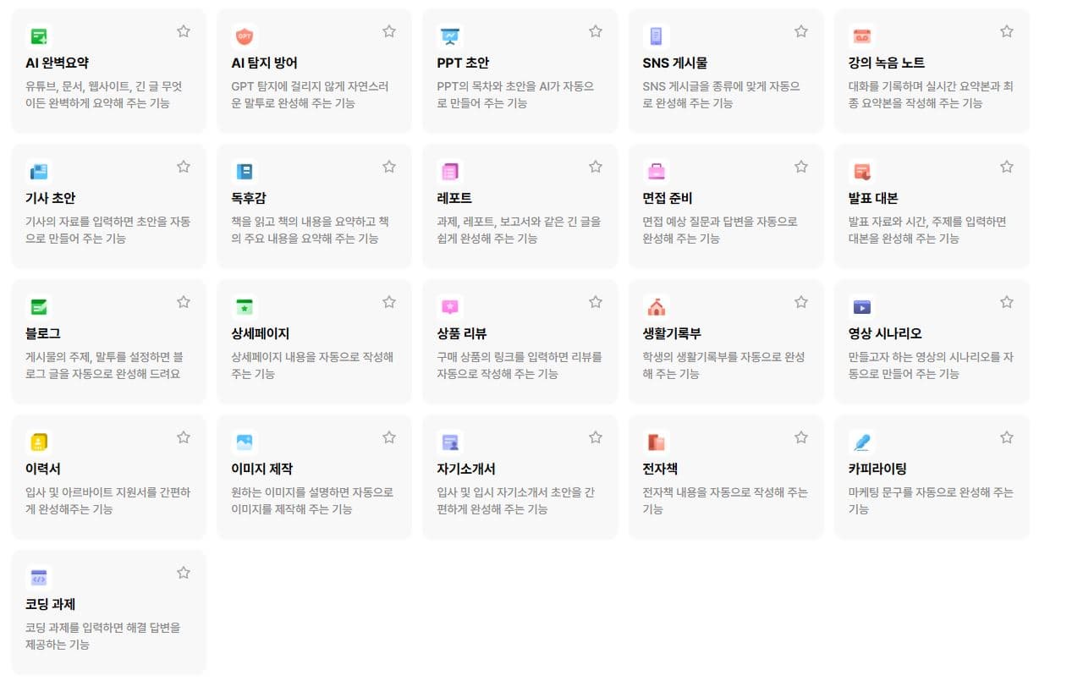Select the 강의 녹음 노트 recorder icon

point(861,36)
